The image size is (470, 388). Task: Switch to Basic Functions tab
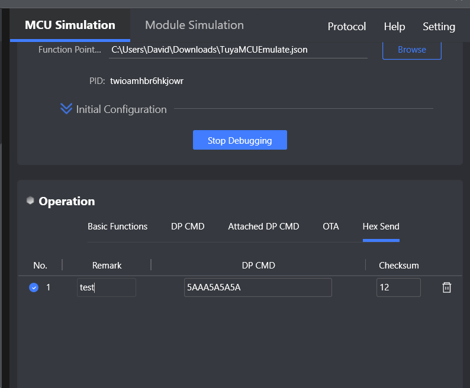pos(117,227)
